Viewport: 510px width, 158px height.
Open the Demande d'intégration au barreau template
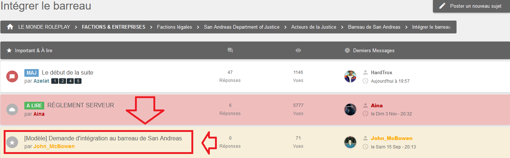tap(103, 138)
